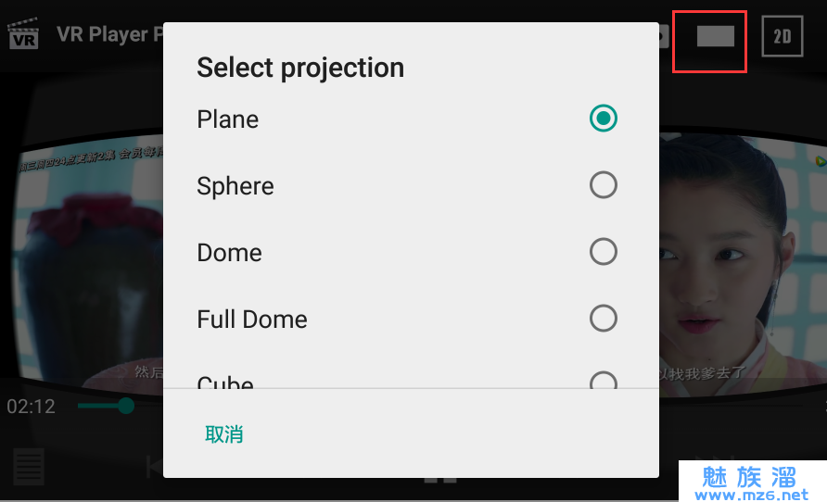
Task: Click the green seek slider handle
Action: coord(125,406)
